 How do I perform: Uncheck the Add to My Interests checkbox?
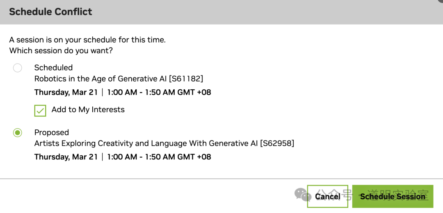(40, 111)
